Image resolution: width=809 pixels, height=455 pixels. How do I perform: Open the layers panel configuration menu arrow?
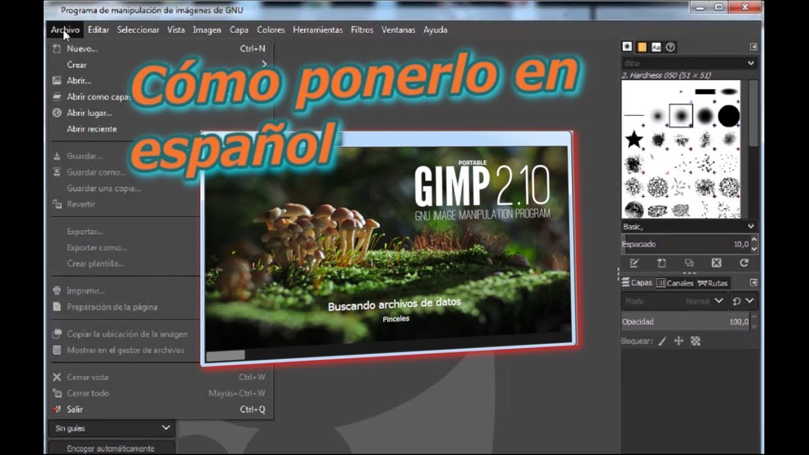coord(753,282)
